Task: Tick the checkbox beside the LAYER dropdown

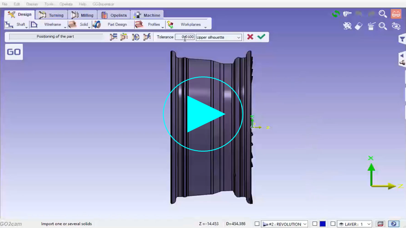Action: 333,224
